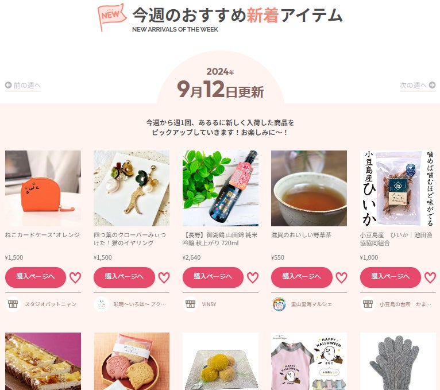The height and width of the screenshot is (390, 440).
Task: Open purchase page for ねこカードケース
Action: [36, 277]
